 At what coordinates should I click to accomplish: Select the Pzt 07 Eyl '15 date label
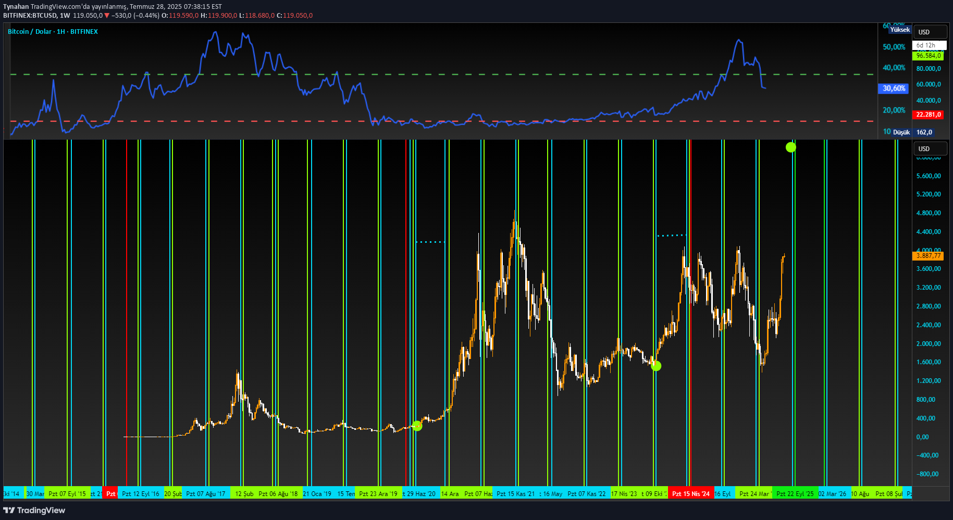[x=67, y=493]
